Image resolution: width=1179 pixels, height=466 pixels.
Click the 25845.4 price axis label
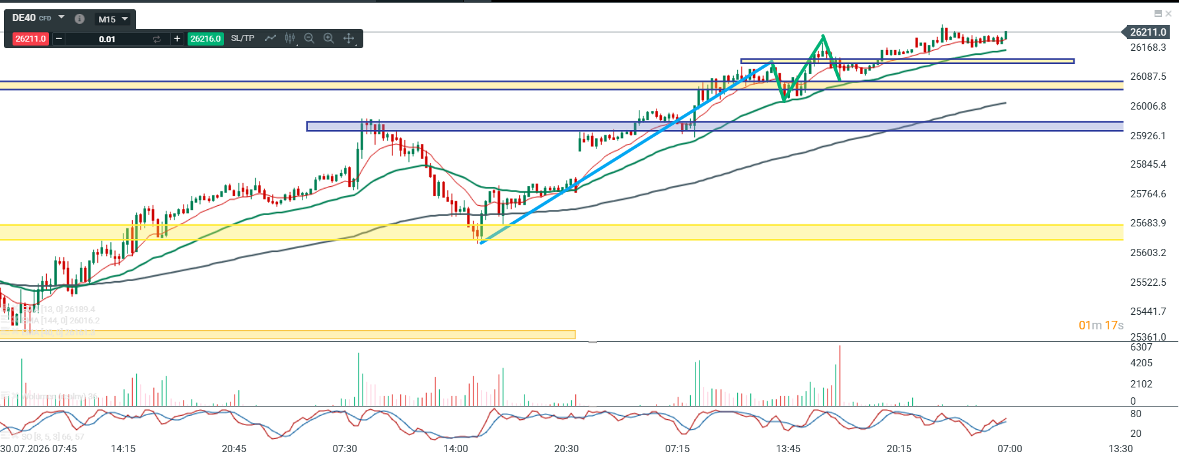pos(1148,164)
